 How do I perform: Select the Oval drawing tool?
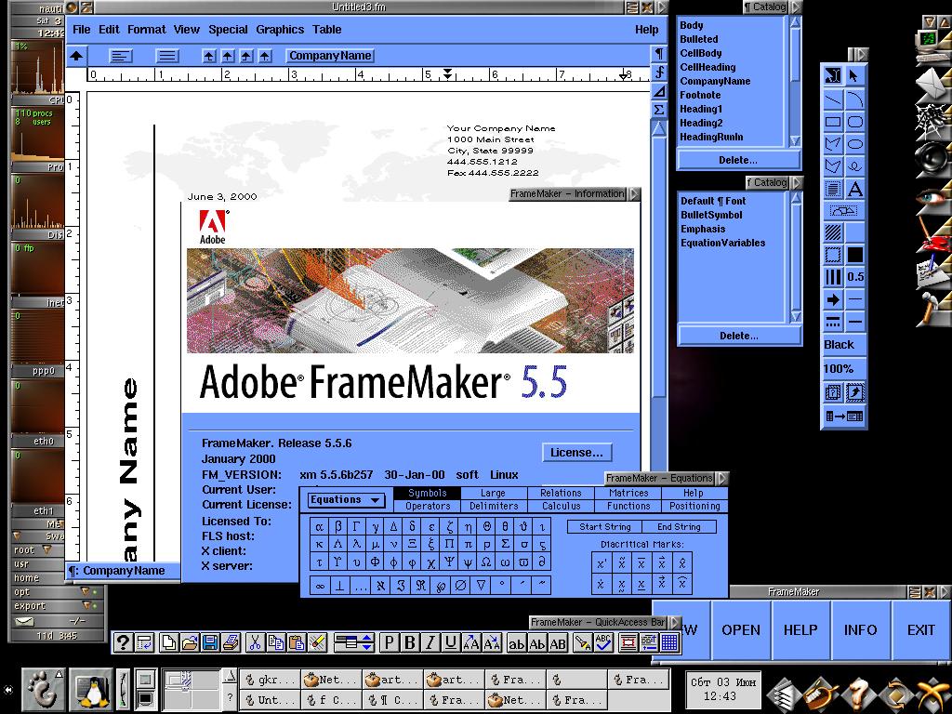tap(855, 144)
